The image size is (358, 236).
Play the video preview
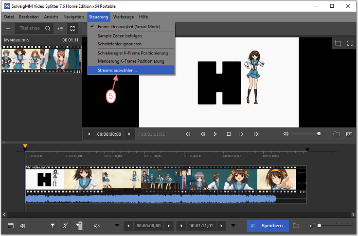(x=215, y=134)
